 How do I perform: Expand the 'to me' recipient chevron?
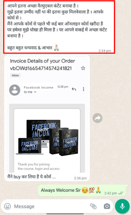tap(35, 92)
